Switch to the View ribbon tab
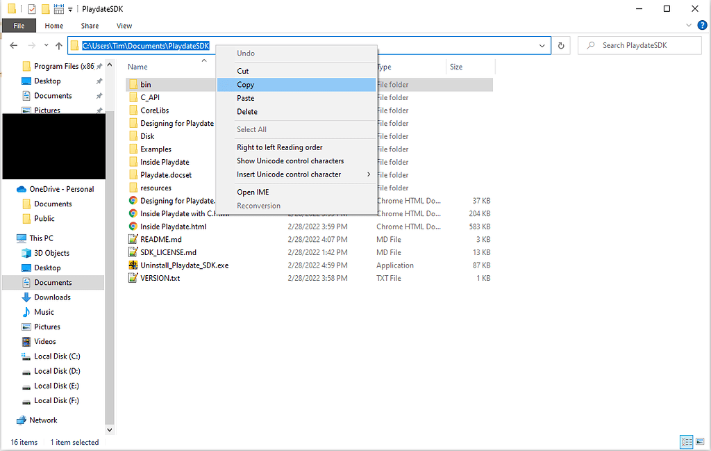 point(124,25)
